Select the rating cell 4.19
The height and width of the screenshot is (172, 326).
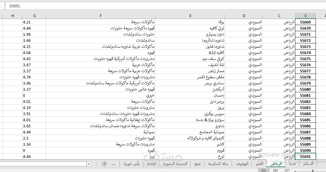tap(34, 108)
